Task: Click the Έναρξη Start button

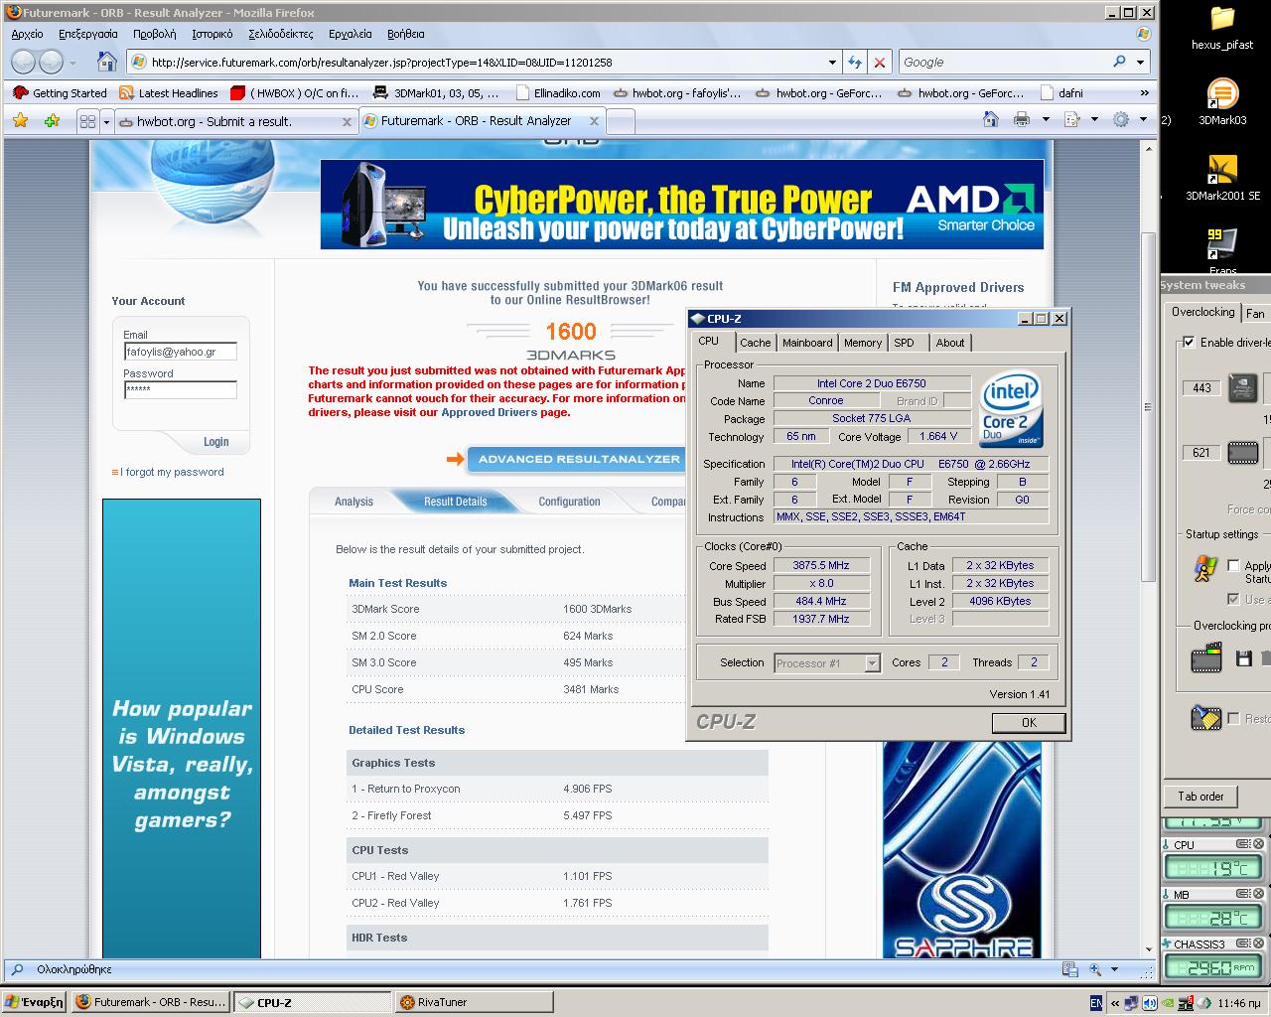Action: pos(35,1002)
